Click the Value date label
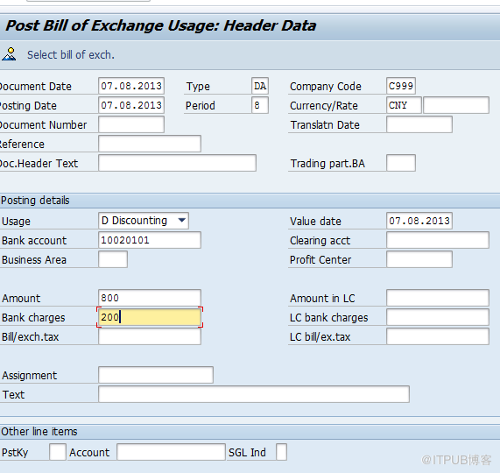Viewport: 500px width, 473px height. click(x=315, y=222)
